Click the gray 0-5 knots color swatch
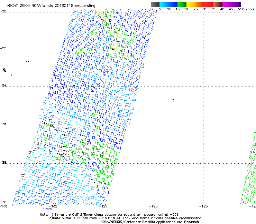Image resolution: width=256 pixels, height=224 pixels. (155, 4)
